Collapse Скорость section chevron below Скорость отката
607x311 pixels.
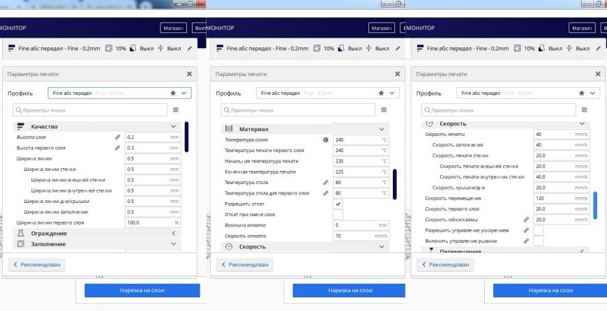(382, 246)
